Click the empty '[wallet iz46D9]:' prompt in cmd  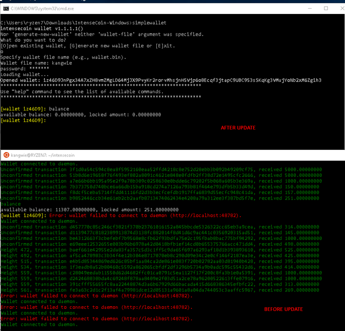point(23,120)
